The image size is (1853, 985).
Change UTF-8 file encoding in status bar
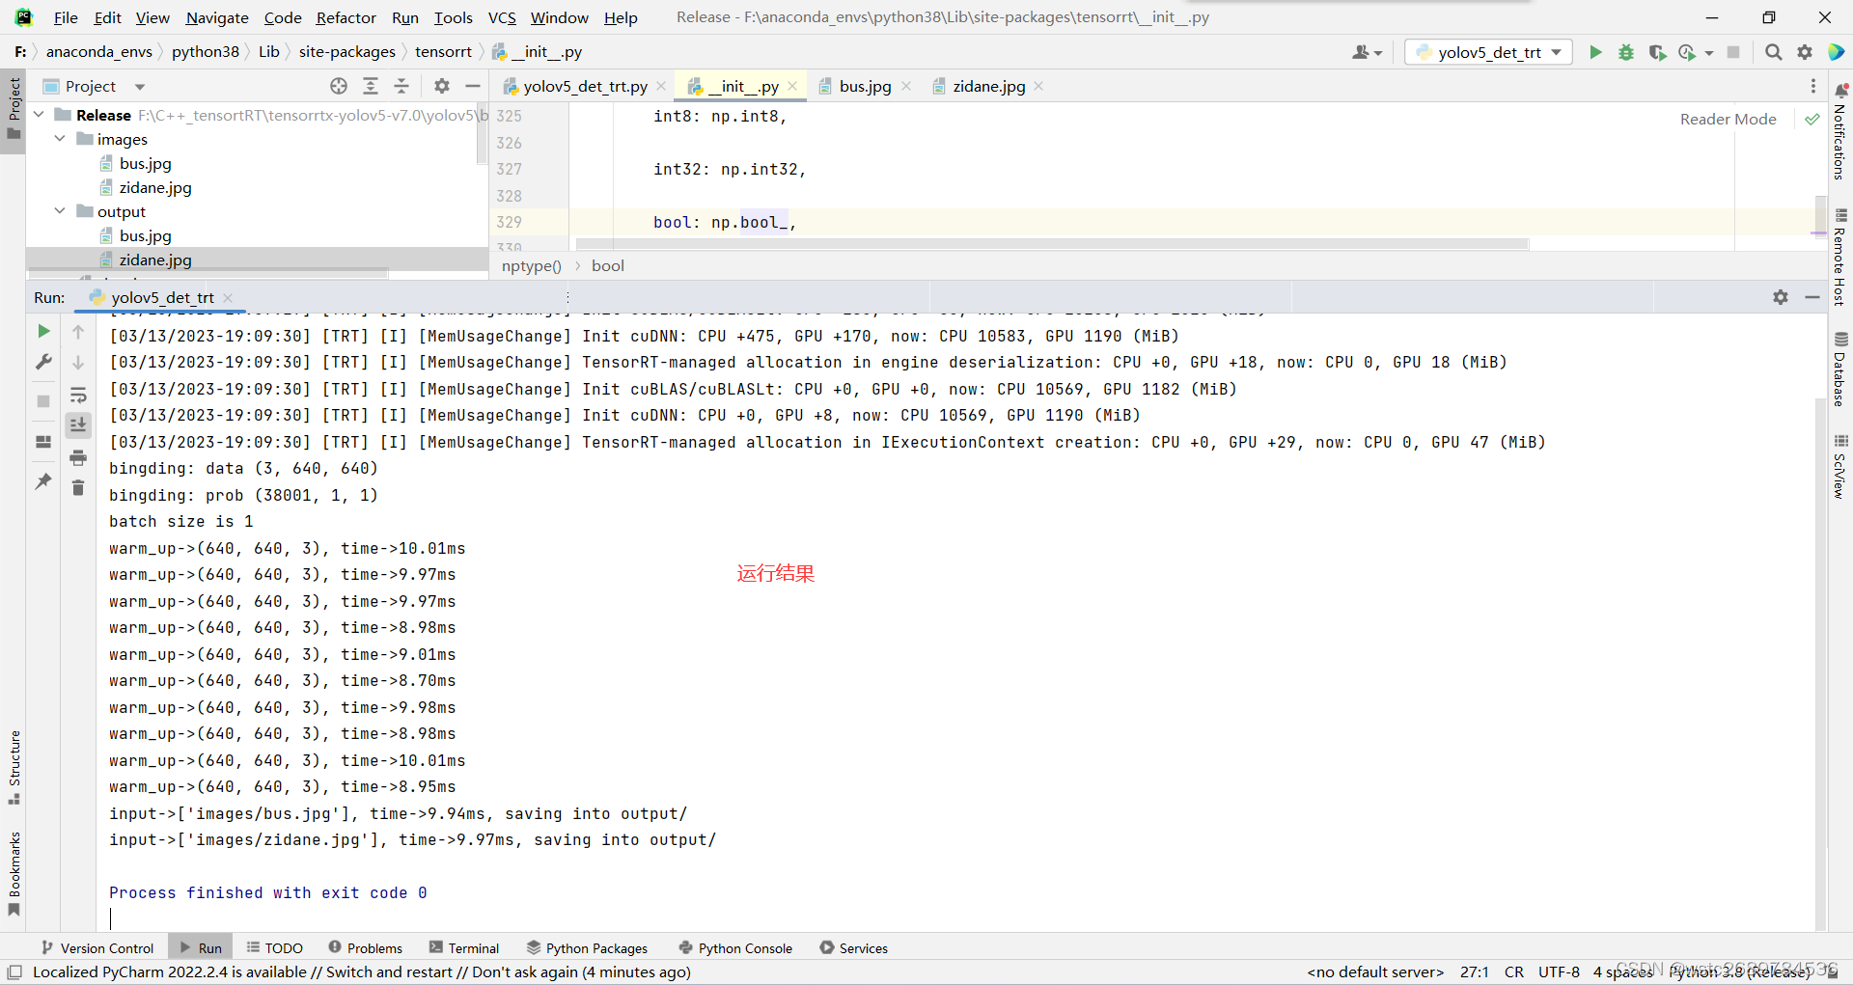(x=1559, y=971)
